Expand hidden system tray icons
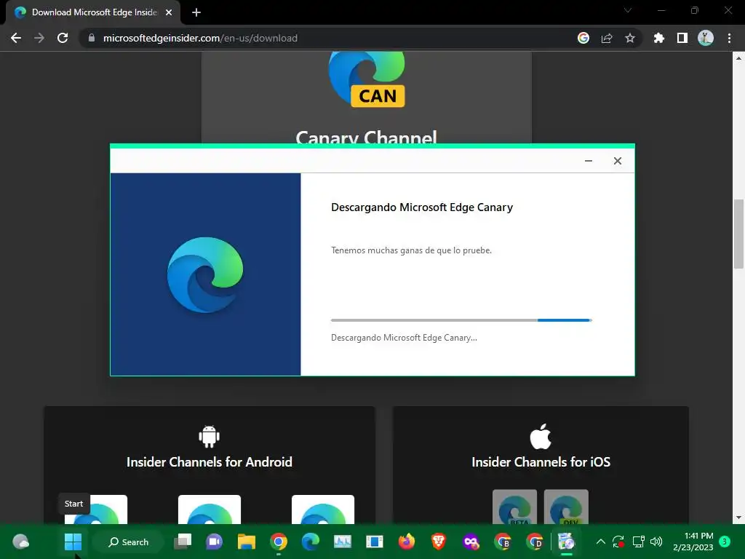 (x=600, y=542)
